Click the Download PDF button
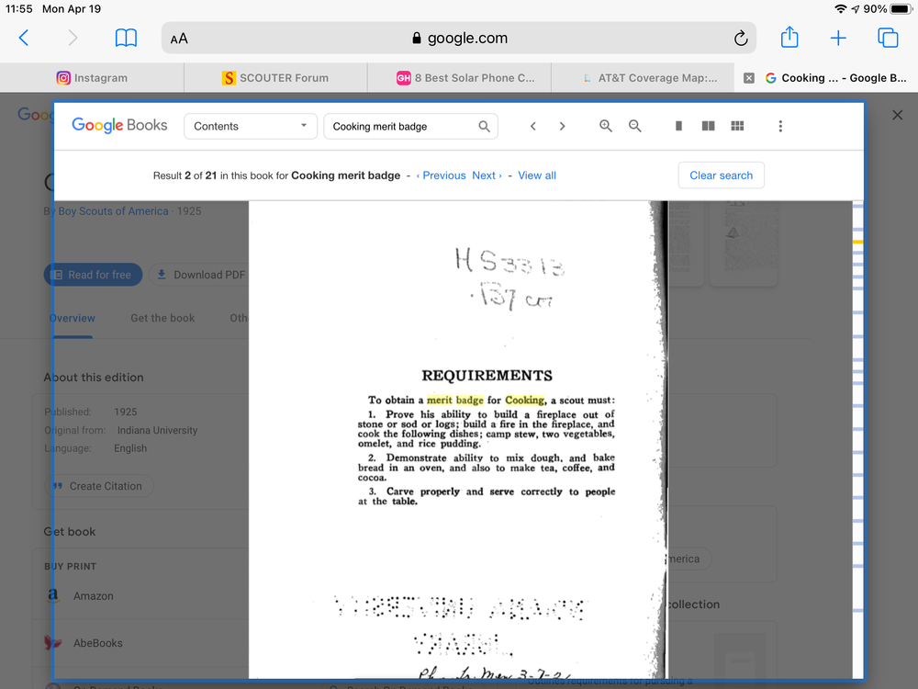Image resolution: width=918 pixels, height=689 pixels. (201, 275)
